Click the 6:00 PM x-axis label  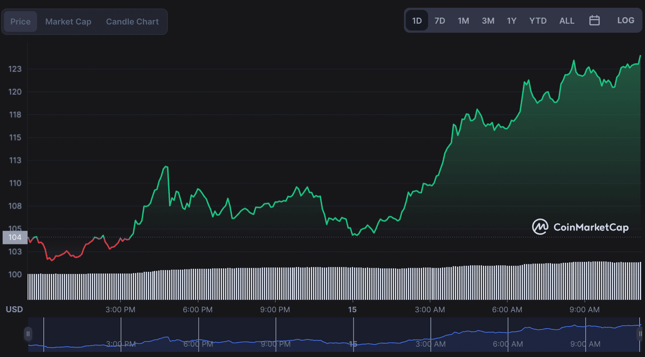[x=197, y=310]
